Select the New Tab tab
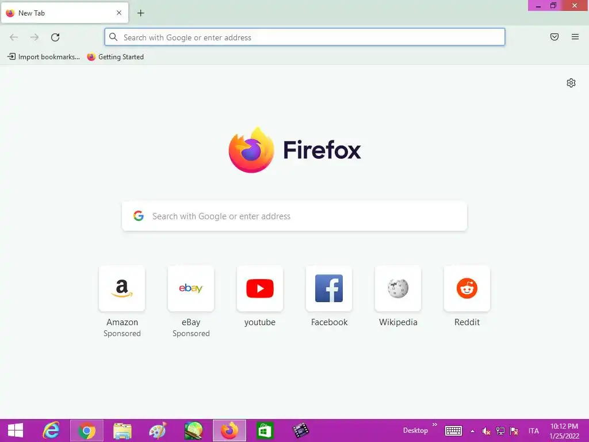 click(x=64, y=13)
